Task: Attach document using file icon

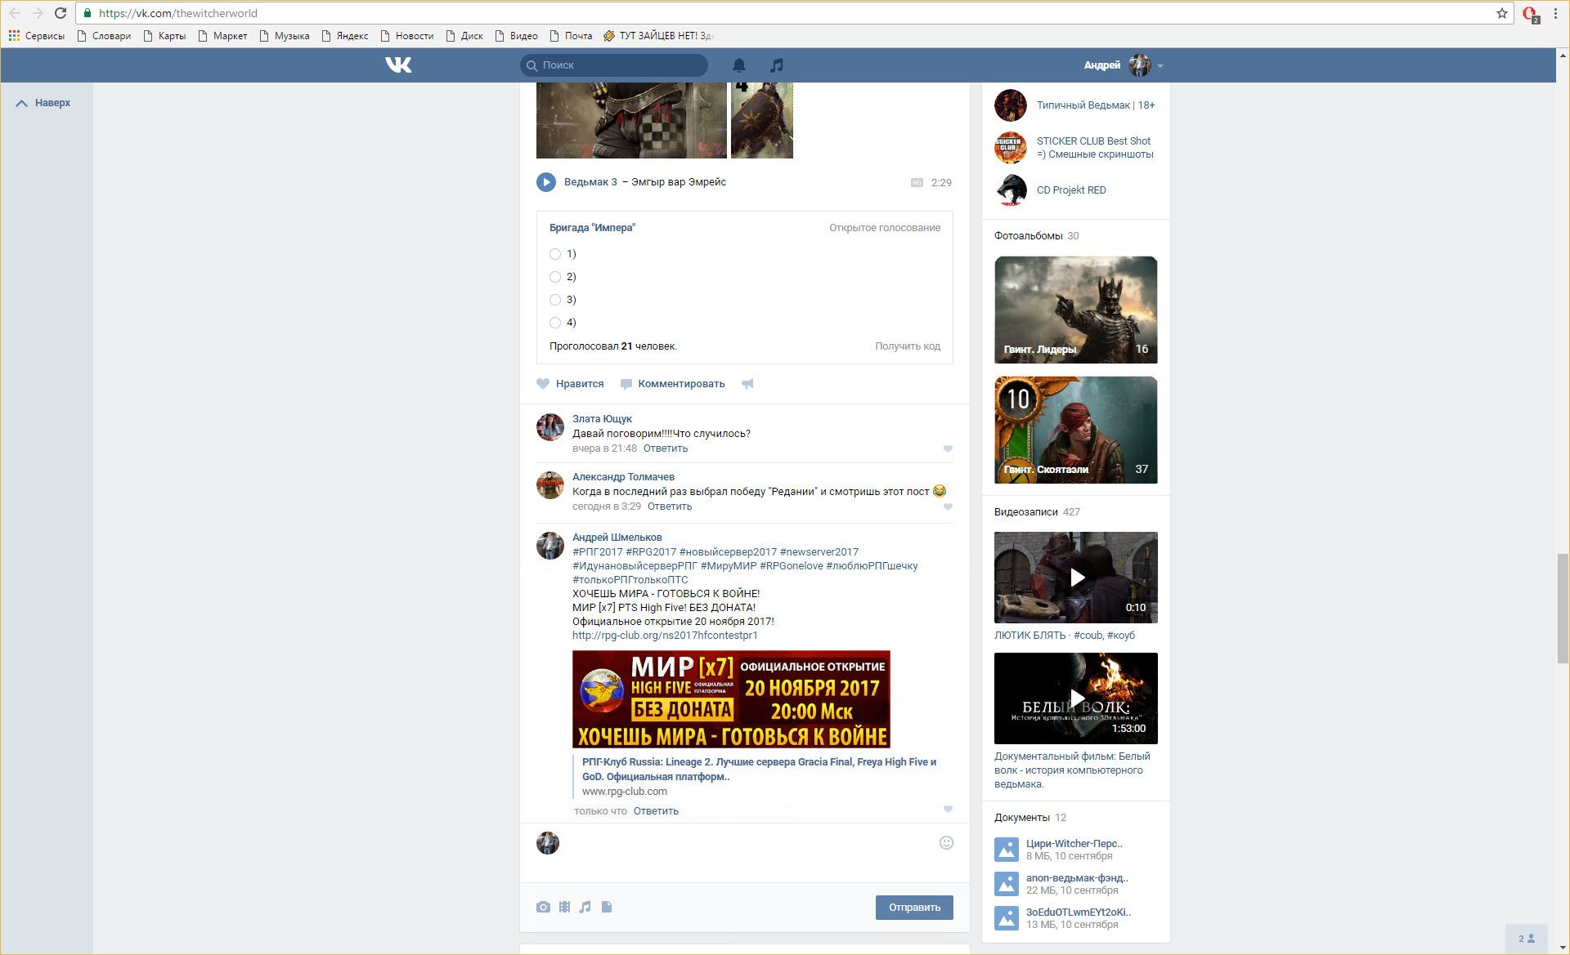Action: [x=607, y=907]
